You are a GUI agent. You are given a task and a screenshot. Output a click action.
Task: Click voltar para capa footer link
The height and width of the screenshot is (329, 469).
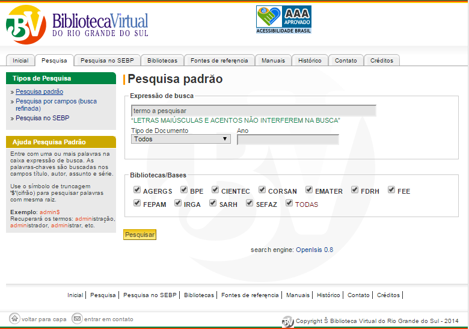pos(44,319)
